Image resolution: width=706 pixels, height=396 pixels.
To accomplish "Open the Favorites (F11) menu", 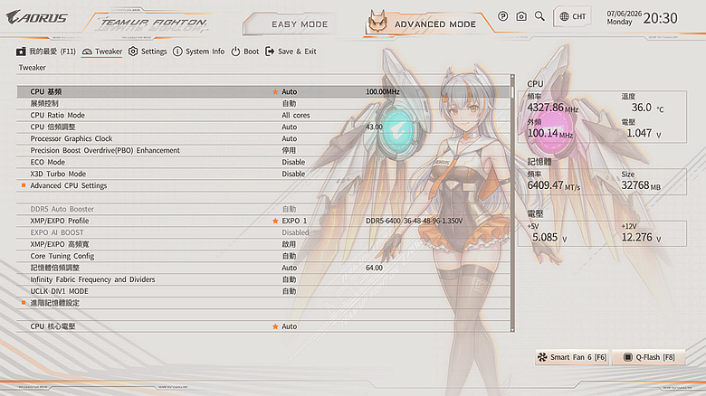I will pos(46,52).
